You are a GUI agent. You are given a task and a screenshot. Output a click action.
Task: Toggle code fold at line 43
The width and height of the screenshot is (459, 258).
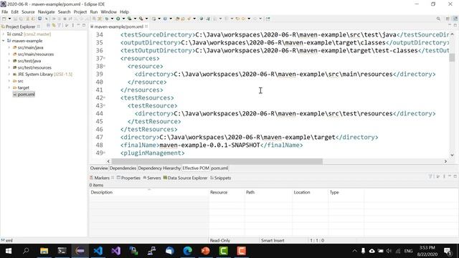pos(105,105)
